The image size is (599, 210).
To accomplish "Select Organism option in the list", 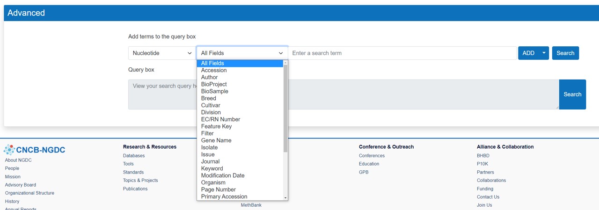I will click(213, 182).
